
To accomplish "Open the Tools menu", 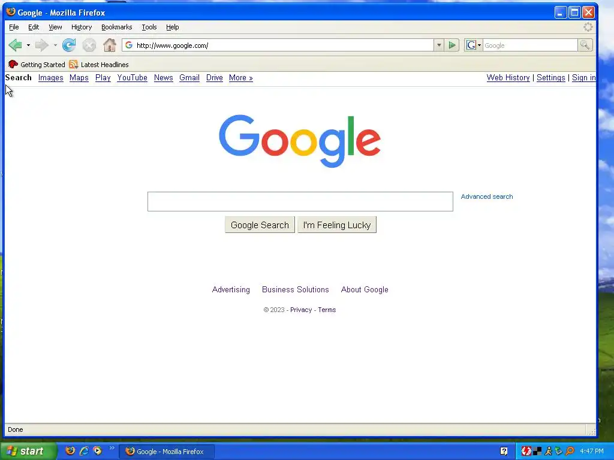I will [149, 27].
